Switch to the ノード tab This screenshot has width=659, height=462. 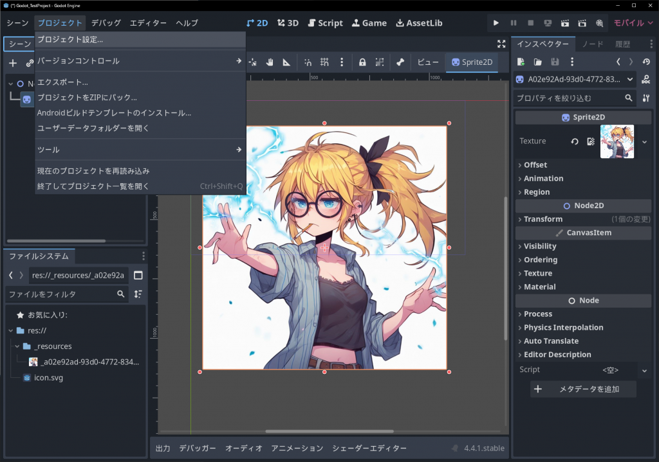pos(592,44)
